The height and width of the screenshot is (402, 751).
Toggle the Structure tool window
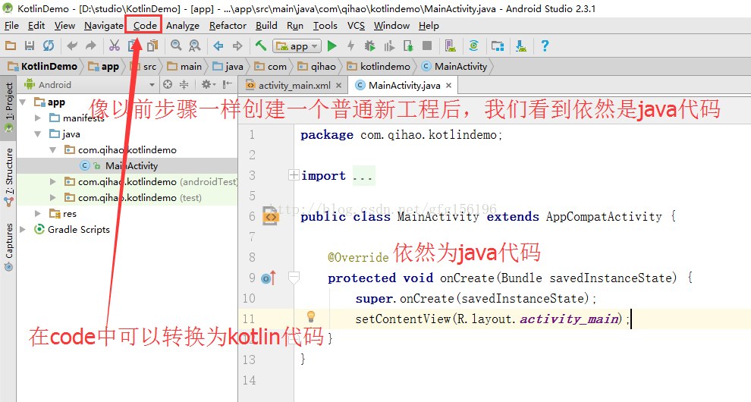click(8, 177)
